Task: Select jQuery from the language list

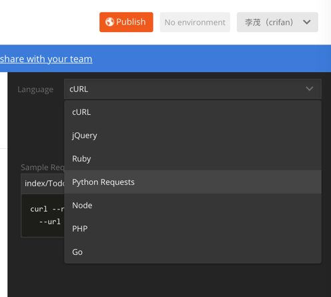Action: pyautogui.click(x=193, y=135)
